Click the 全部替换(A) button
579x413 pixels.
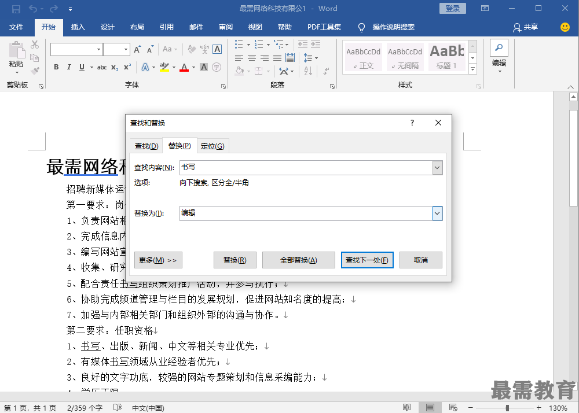tap(298, 260)
